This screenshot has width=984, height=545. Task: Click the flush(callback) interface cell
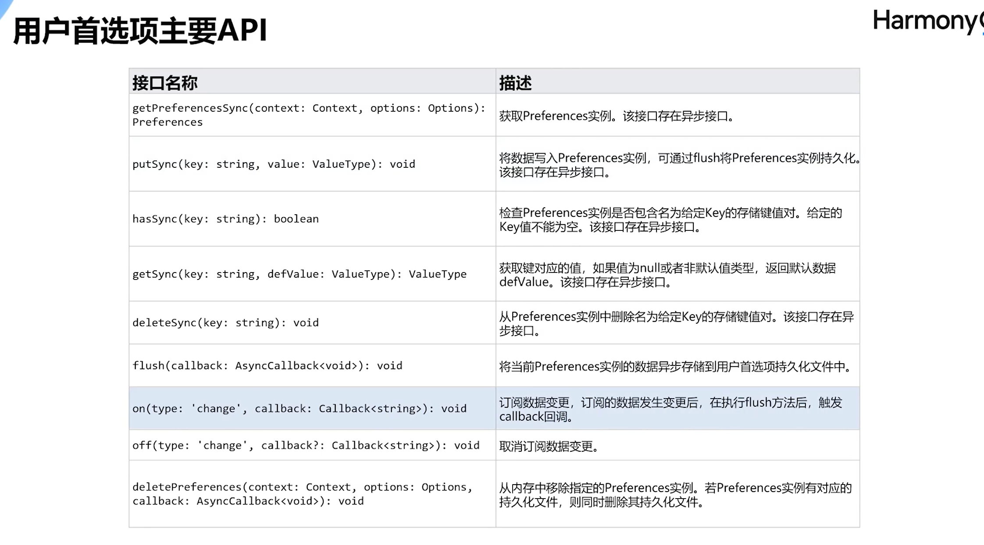(267, 365)
